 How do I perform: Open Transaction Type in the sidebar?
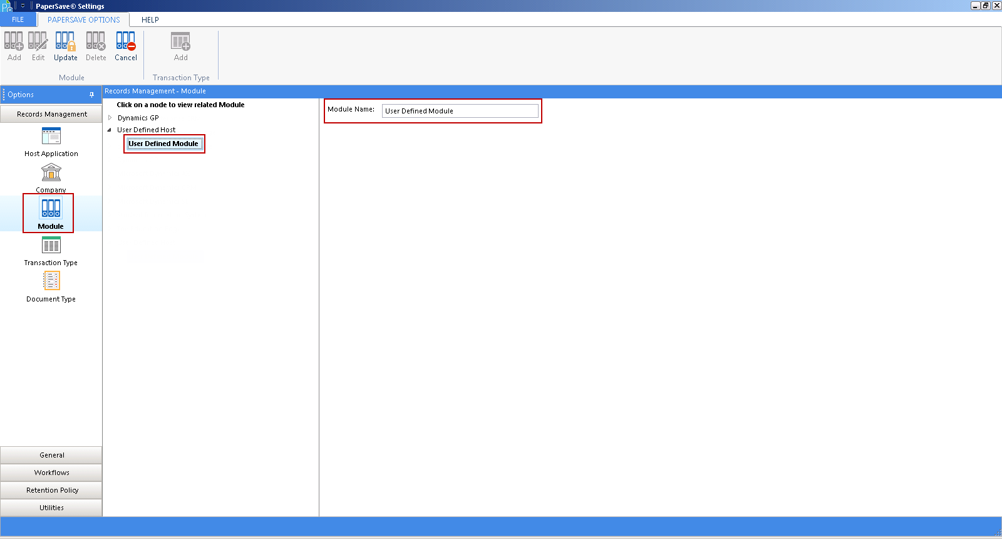pos(51,251)
